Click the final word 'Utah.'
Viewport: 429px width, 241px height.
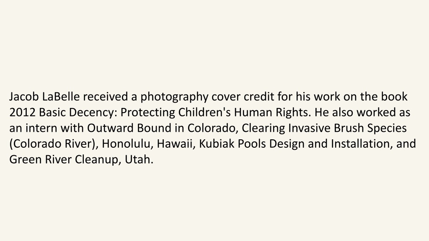pyautogui.click(x=139, y=159)
